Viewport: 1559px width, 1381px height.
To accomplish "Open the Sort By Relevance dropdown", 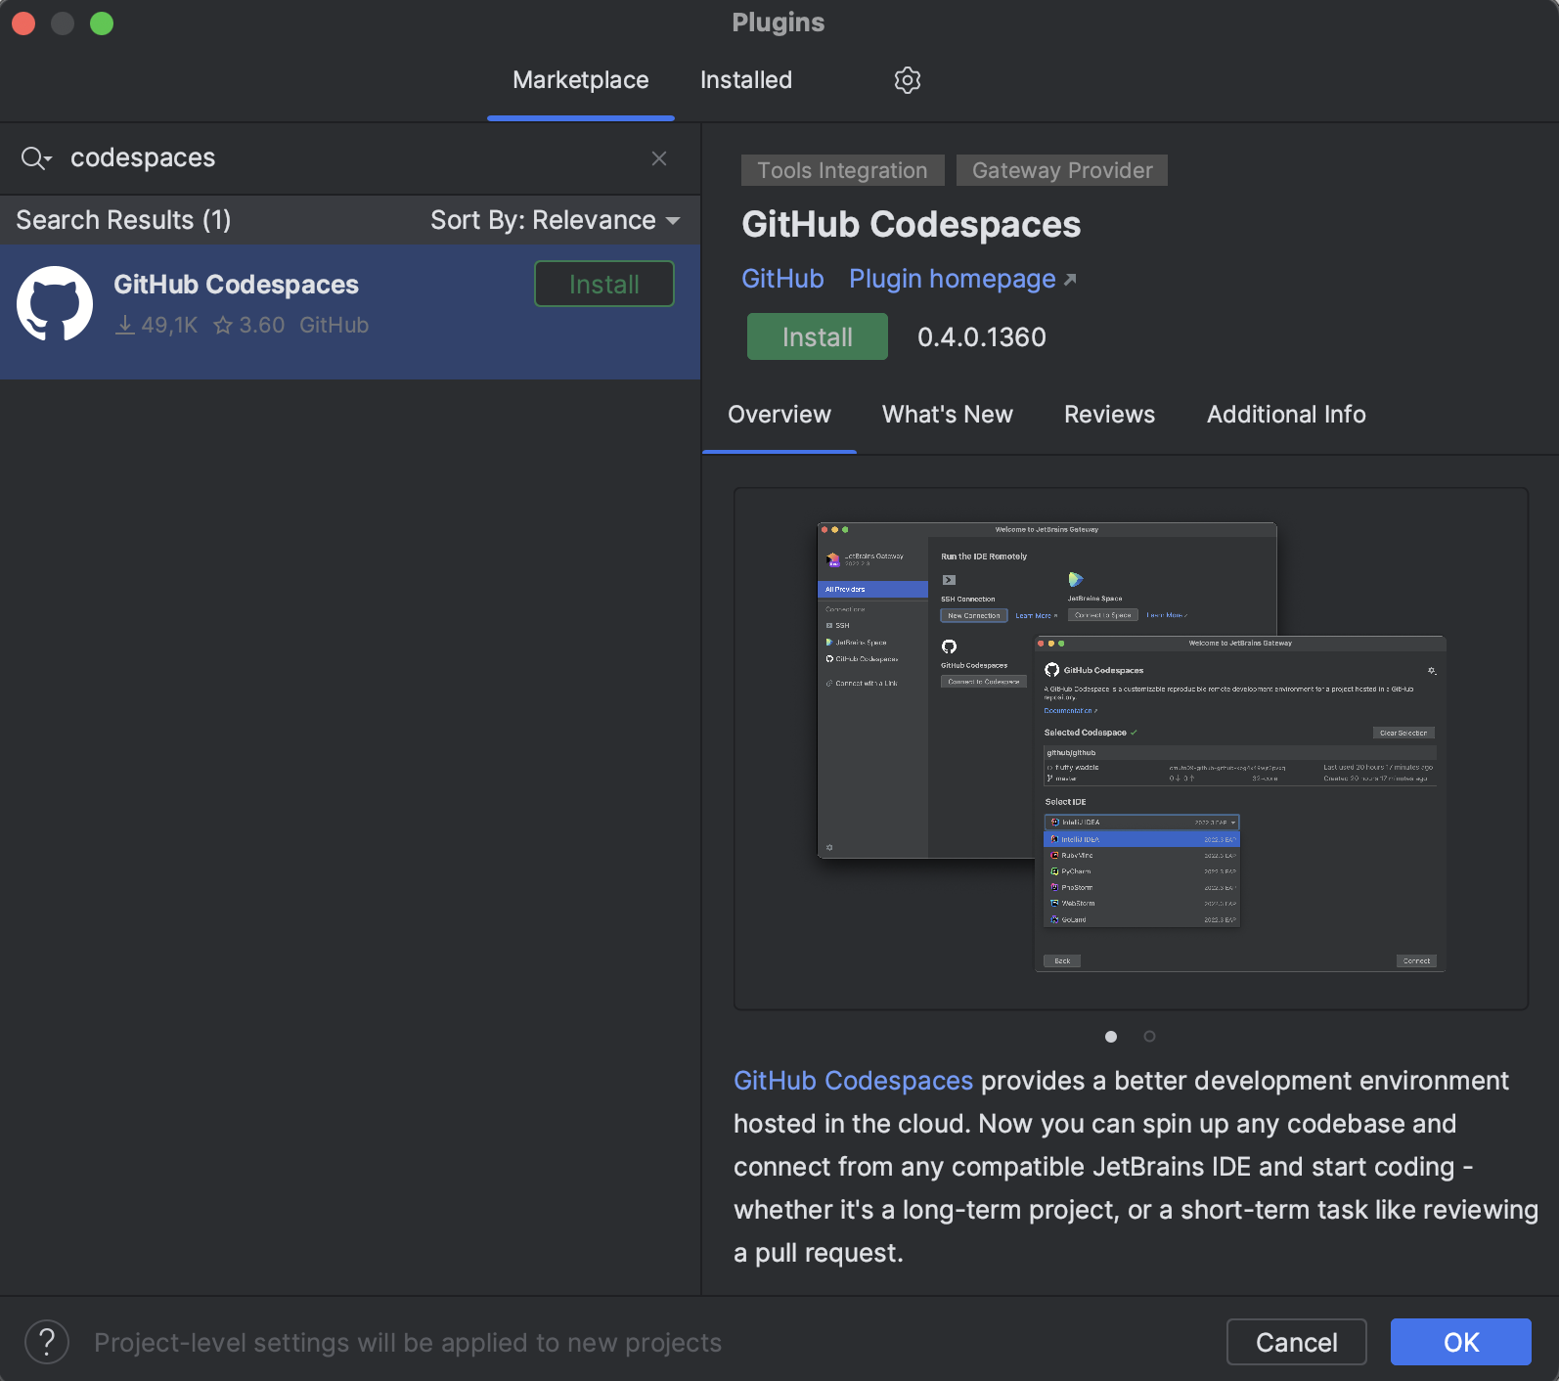I will pyautogui.click(x=555, y=220).
